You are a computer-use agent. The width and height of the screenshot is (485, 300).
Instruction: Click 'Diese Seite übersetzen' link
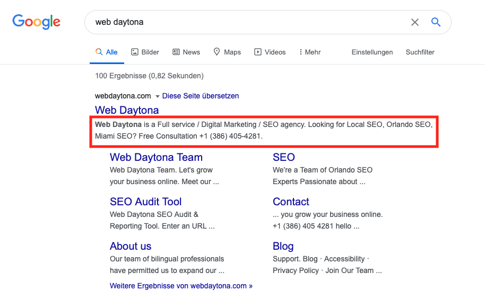pos(201,96)
